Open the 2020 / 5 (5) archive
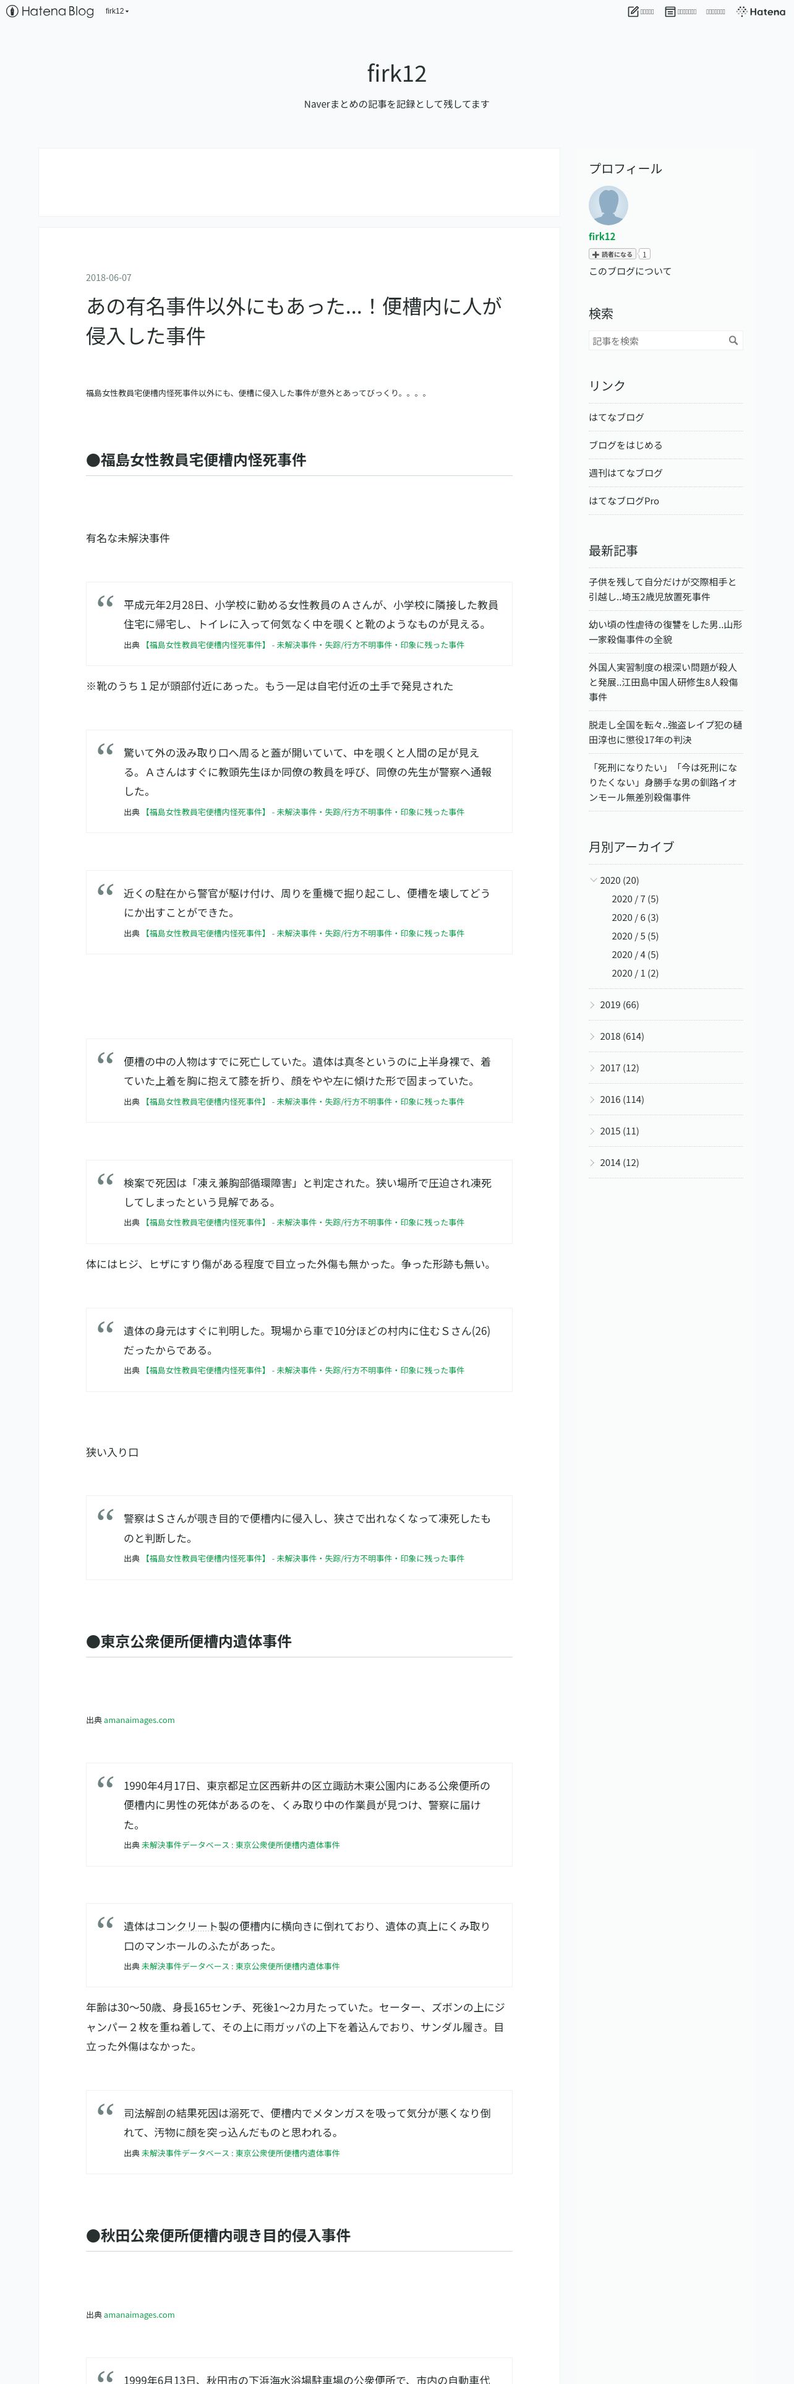 pos(635,936)
